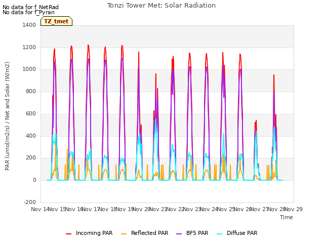Click the y-axis tick value 1400
Viewport: 324px width, 243px height.
click(x=29, y=25)
